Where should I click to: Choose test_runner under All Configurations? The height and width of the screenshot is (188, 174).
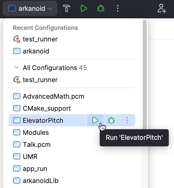pos(40,80)
